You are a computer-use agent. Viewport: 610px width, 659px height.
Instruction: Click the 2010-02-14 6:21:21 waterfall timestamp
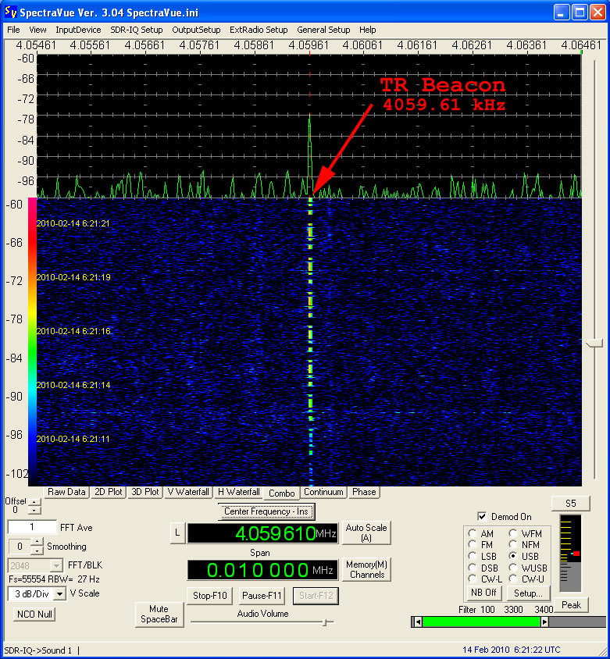point(73,223)
